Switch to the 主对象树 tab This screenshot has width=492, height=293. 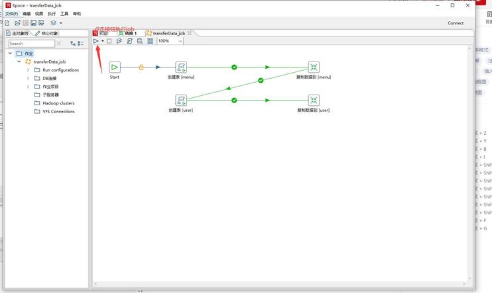coord(17,33)
